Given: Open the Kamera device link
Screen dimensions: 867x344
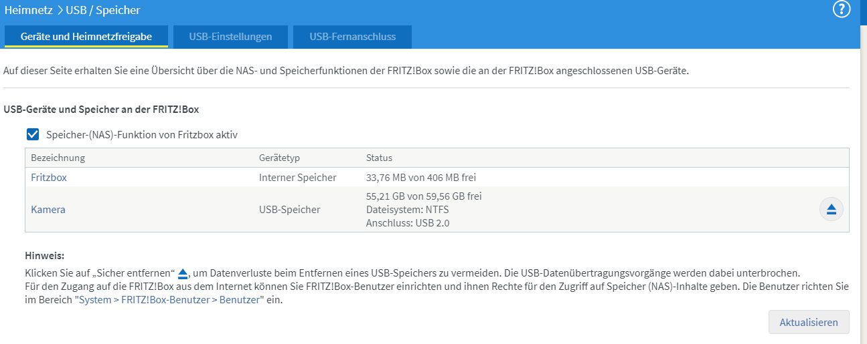Looking at the screenshot, I should coord(48,210).
